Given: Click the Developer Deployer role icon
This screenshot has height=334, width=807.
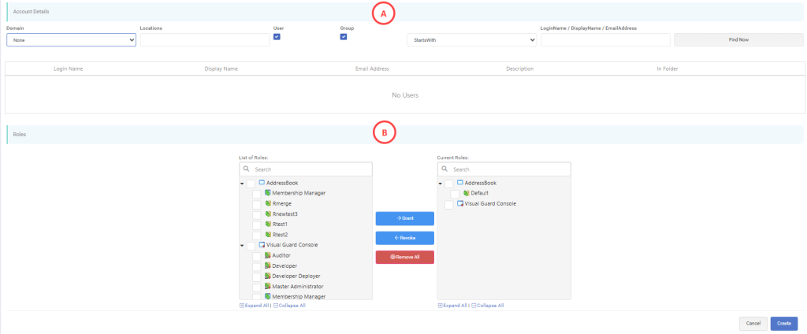Looking at the screenshot, I should [x=268, y=276].
